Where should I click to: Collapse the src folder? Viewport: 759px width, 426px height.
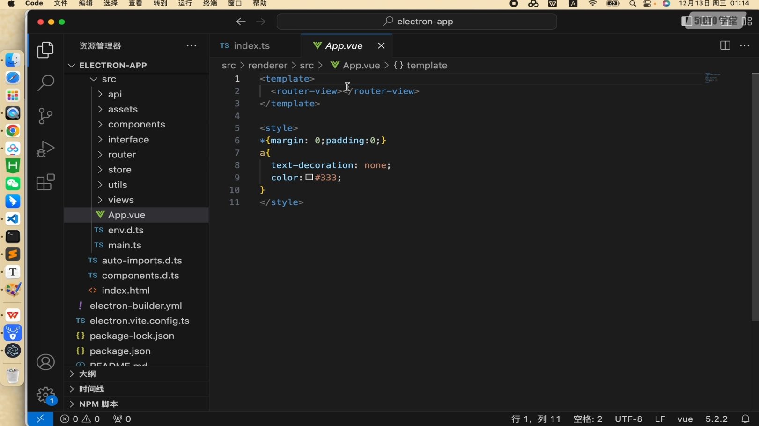(x=109, y=79)
